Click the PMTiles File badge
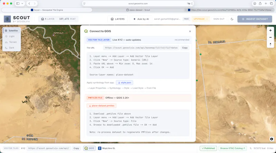276x153 pixels. [95, 98]
